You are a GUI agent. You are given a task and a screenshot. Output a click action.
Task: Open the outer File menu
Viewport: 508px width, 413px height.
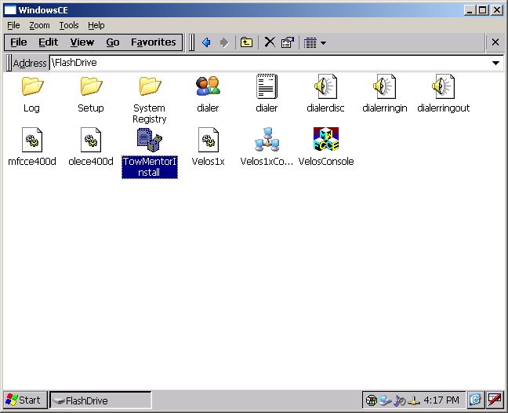click(x=13, y=25)
